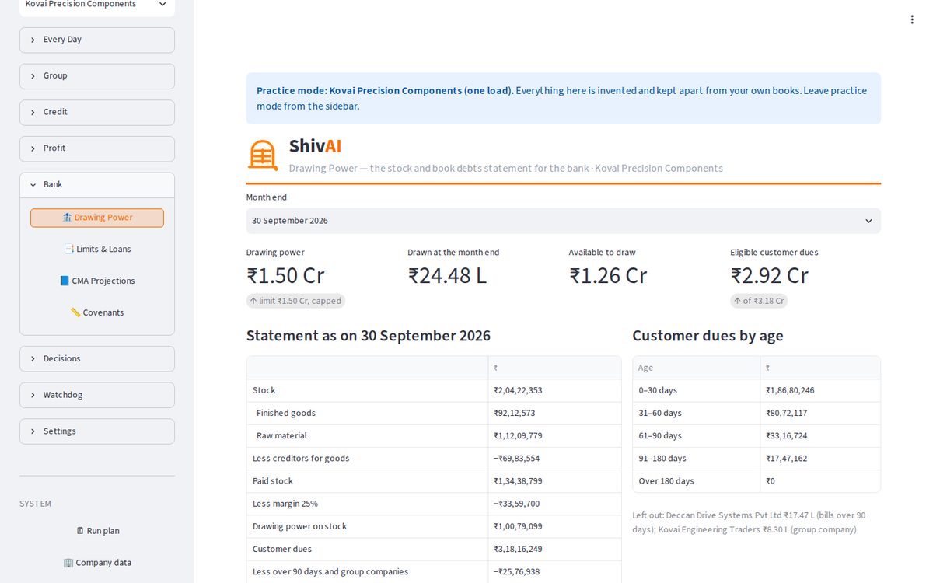Click the 'Customer dues by age' heading

tap(708, 336)
